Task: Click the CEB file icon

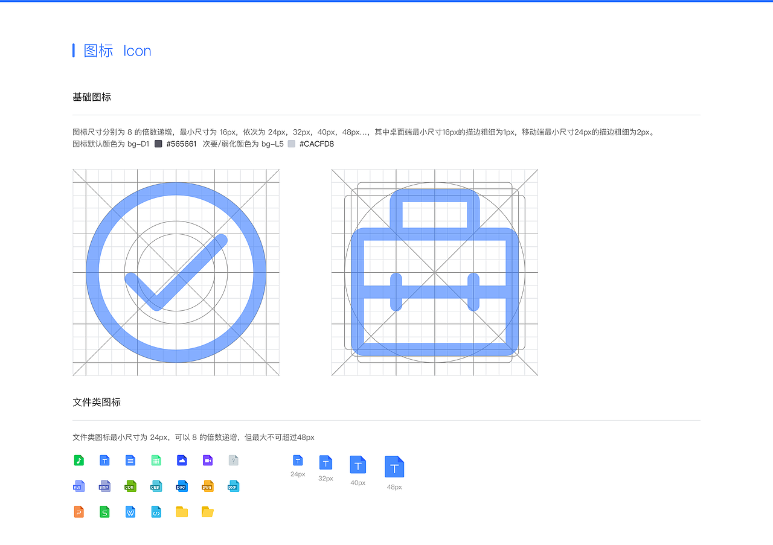Action: (x=156, y=486)
